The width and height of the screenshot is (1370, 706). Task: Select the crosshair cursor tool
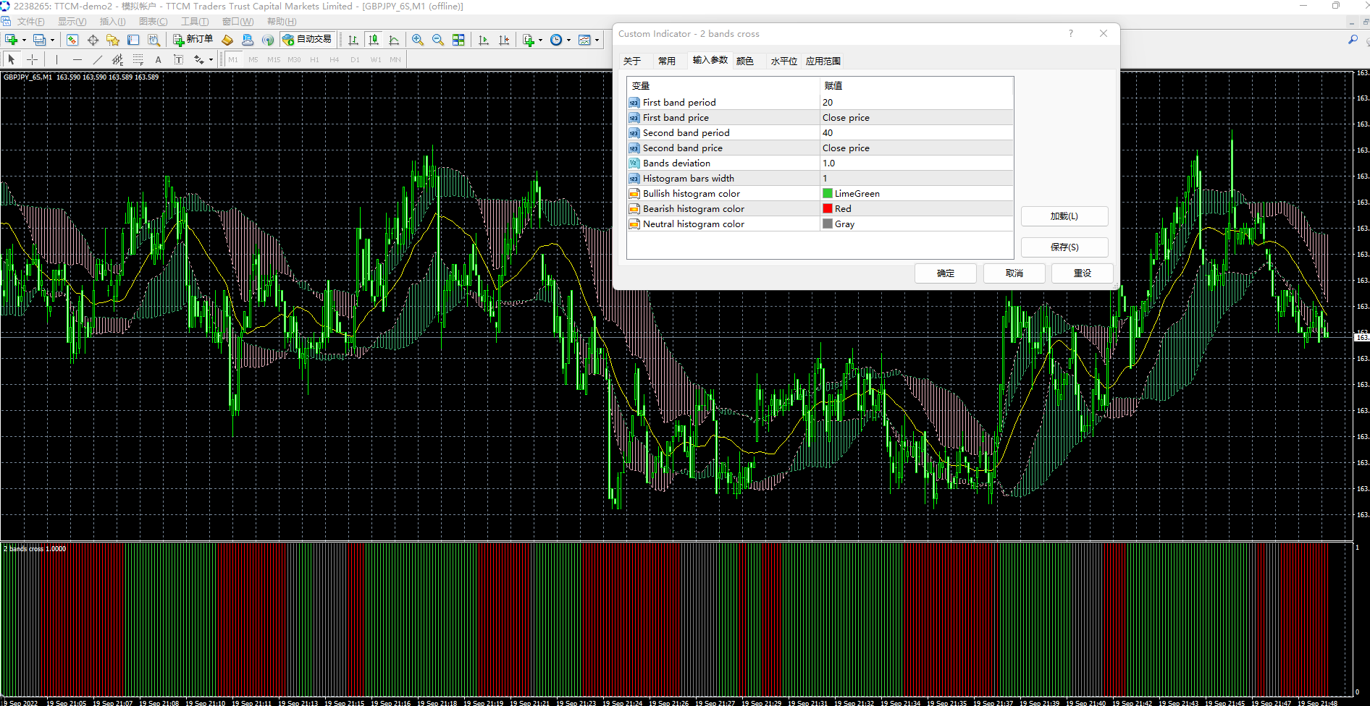point(32,59)
